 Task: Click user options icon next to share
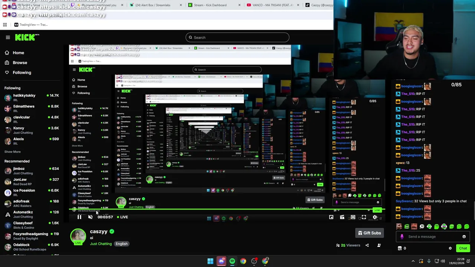point(379,245)
